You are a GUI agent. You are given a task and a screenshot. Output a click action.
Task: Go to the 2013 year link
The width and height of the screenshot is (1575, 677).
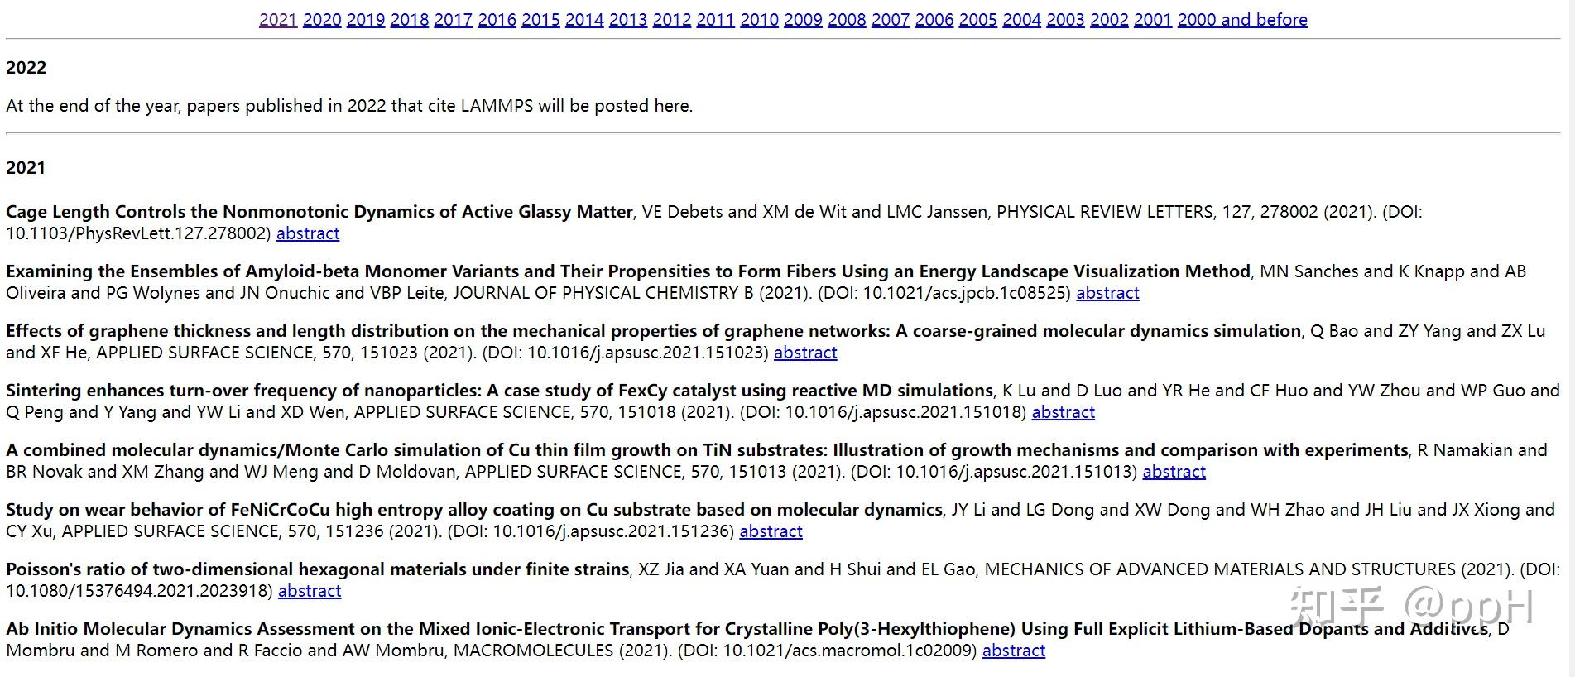point(628,20)
